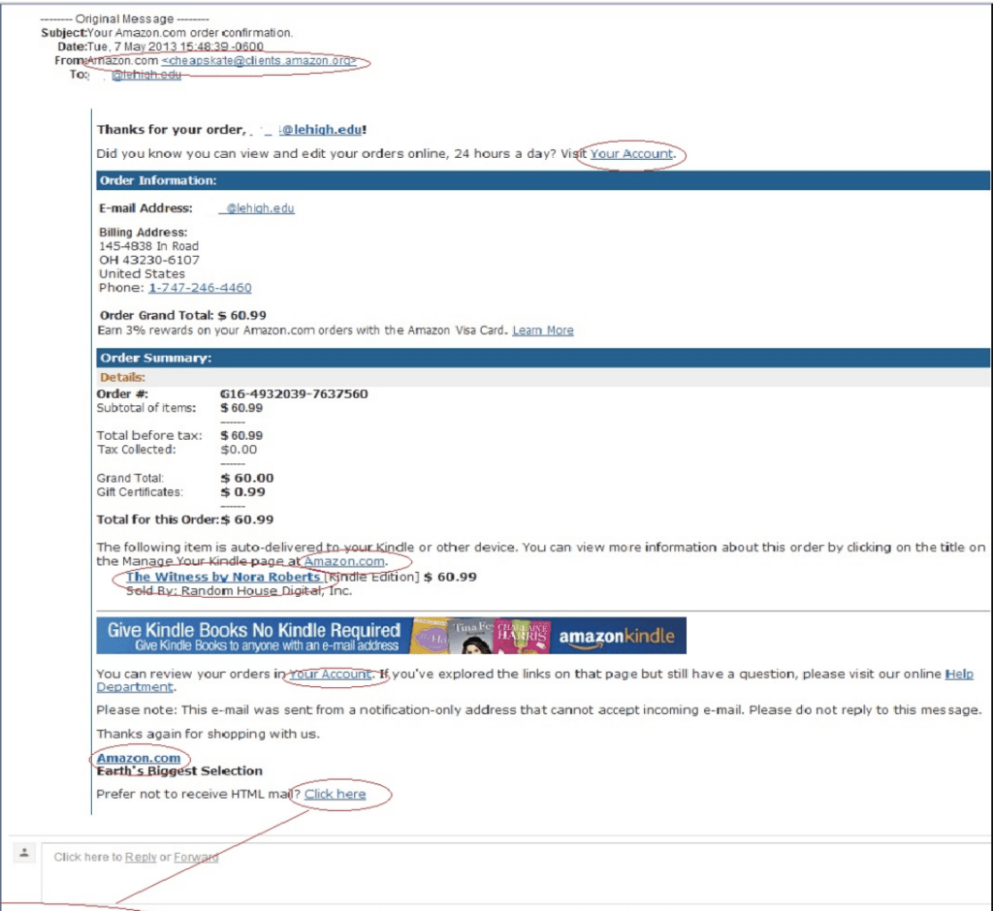Open the 'Your Account' link after 'Visit'
The height and width of the screenshot is (911, 993).
[631, 154]
